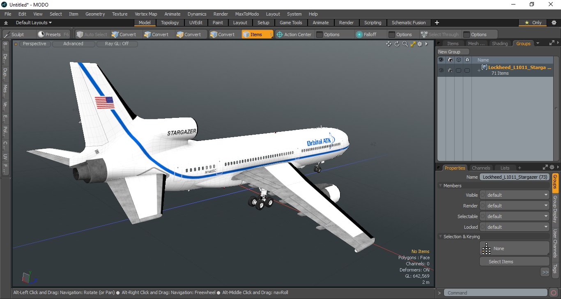Collapse the Members section
Viewport: 561px width, 299px height.
[441, 186]
